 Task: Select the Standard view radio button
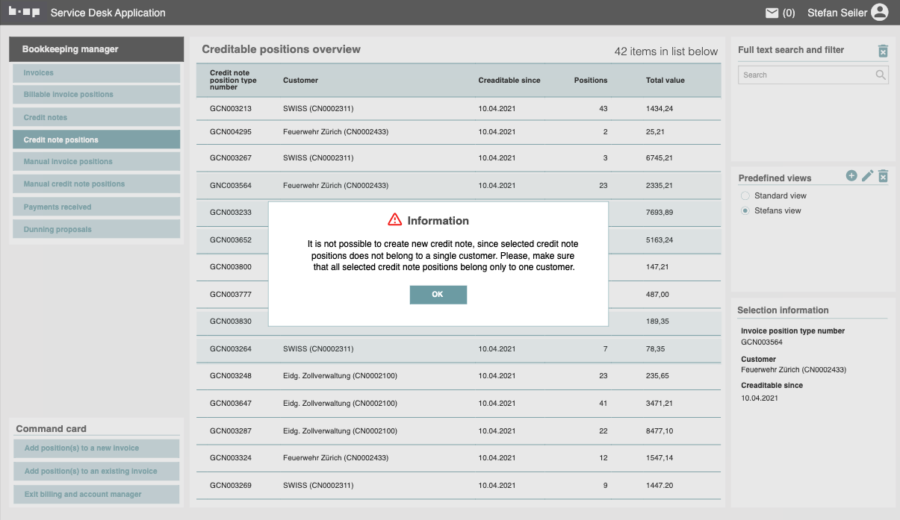tap(745, 195)
